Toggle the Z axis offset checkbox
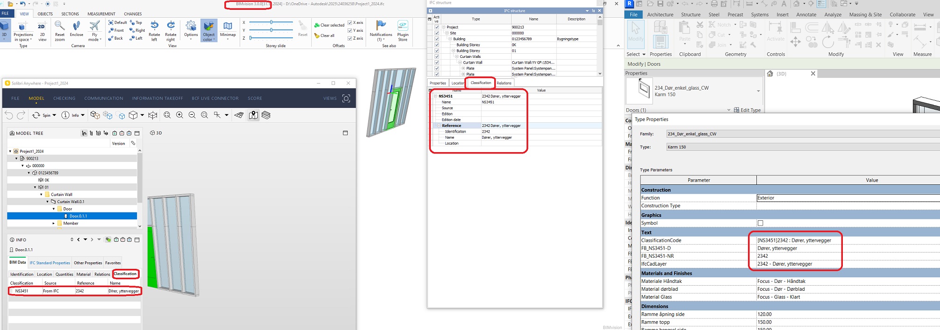The image size is (940, 330). (x=350, y=38)
